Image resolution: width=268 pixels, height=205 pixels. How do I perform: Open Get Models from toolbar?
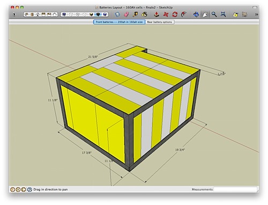coord(235,14)
